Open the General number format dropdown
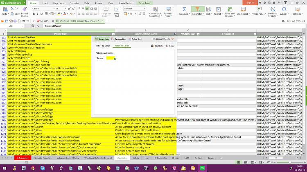The width and height of the screenshot is (307, 172). (144, 9)
